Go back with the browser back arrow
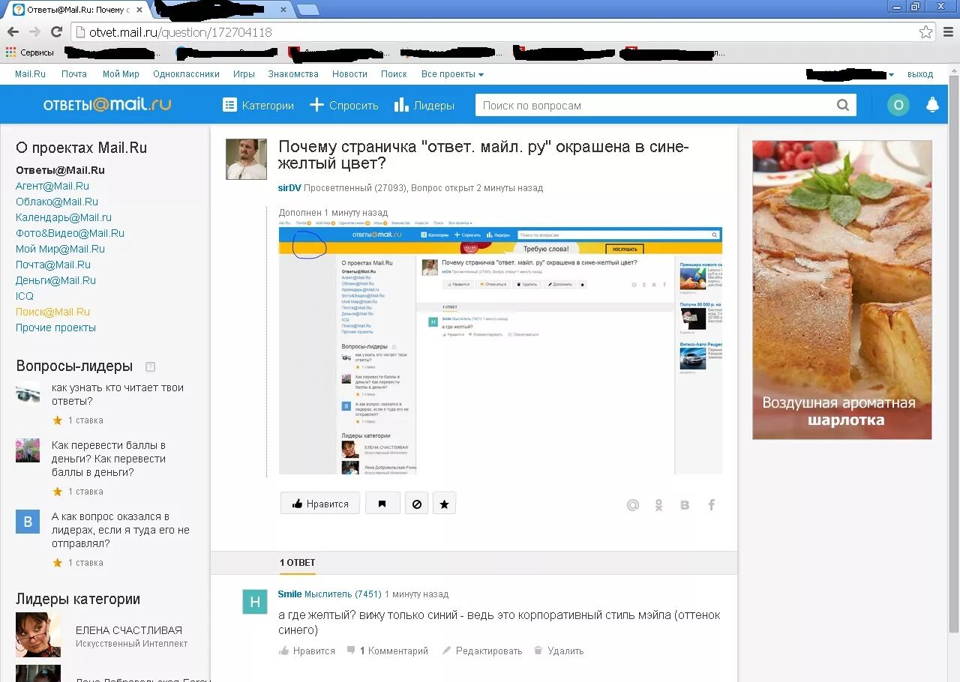Screen dimensions: 960x682 [13, 32]
